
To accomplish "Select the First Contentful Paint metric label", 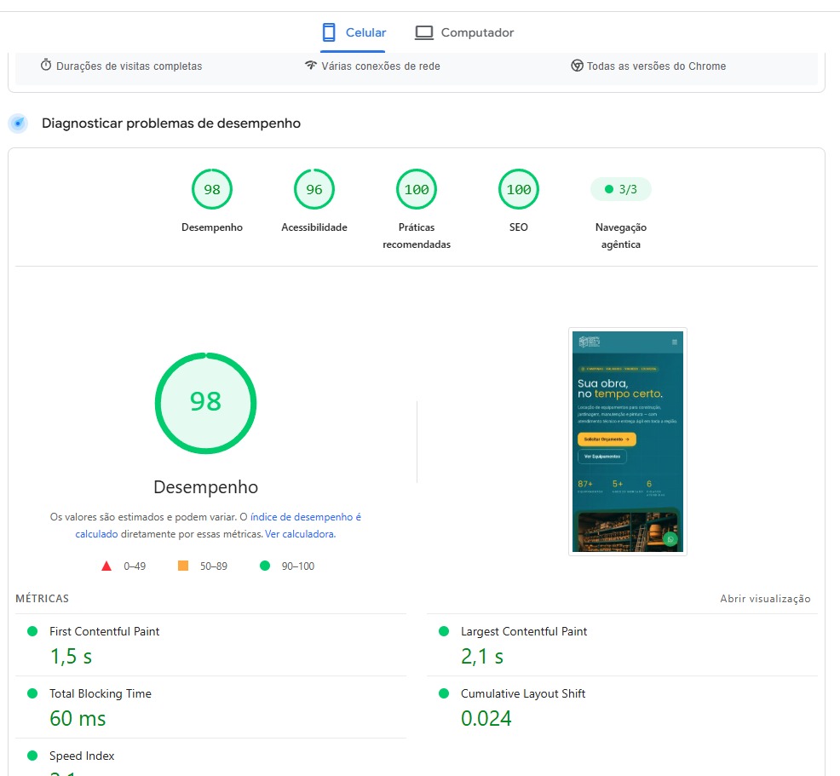I will point(105,631).
